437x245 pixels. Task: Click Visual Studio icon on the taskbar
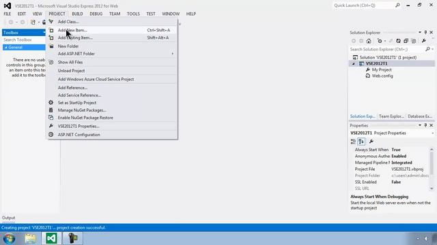tap(52, 238)
